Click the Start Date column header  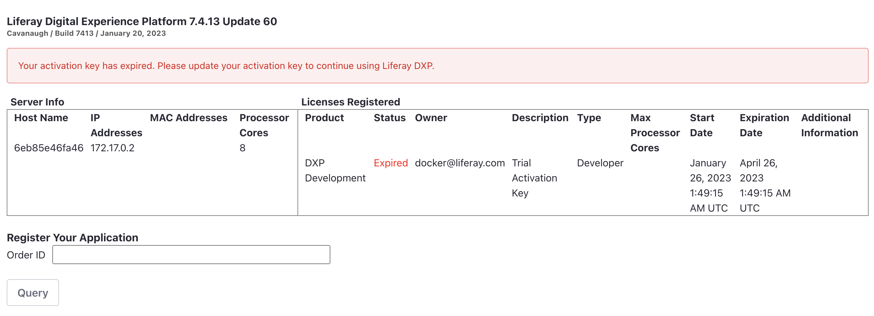[x=702, y=125]
